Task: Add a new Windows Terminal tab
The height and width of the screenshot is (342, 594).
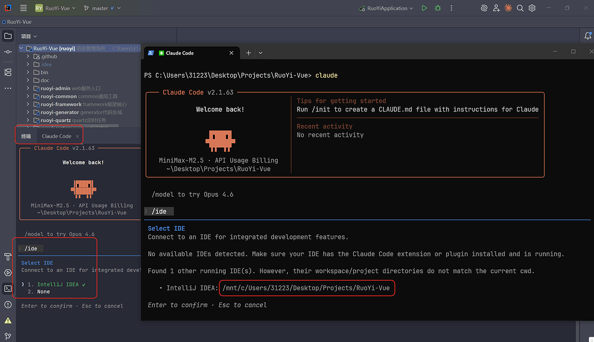Action: (248, 53)
